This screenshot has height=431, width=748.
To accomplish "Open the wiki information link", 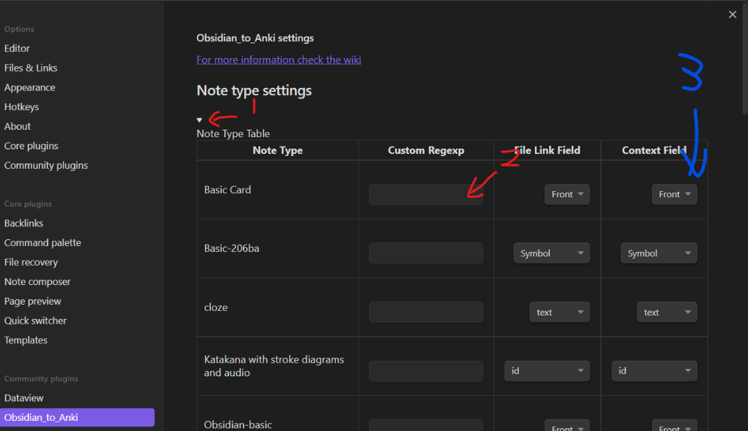I will click(279, 59).
